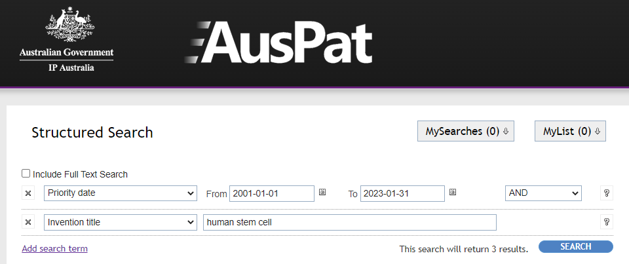The image size is (629, 264).
Task: Open the Invention title field dropdown
Action: pyautogui.click(x=121, y=222)
